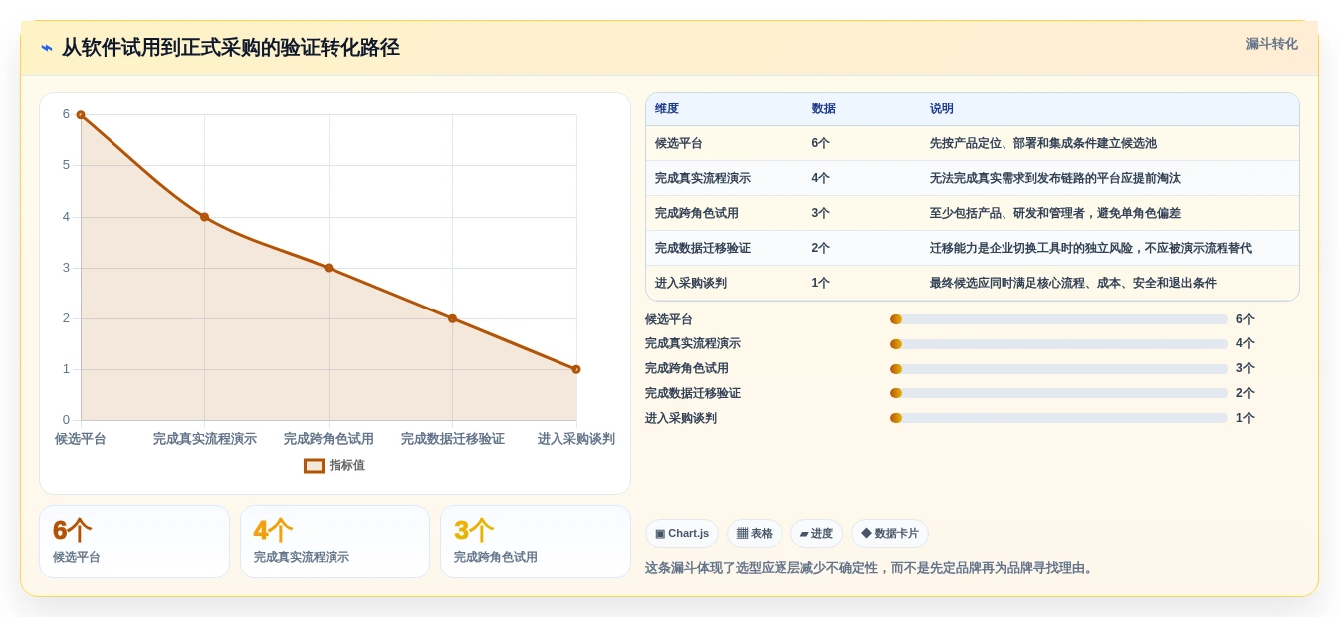
Task: Click the 完成真实流程演示 progress bar
Action: 1059,344
